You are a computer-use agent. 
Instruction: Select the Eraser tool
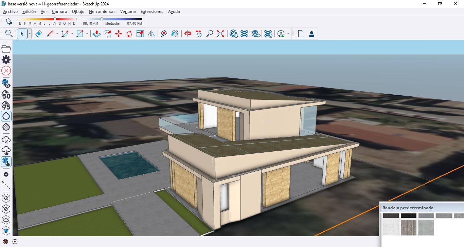click(39, 34)
